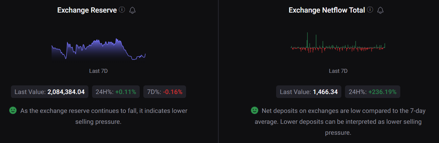Open the info icon beside Exchange Netflow Total
439x143 pixels.
[370, 10]
